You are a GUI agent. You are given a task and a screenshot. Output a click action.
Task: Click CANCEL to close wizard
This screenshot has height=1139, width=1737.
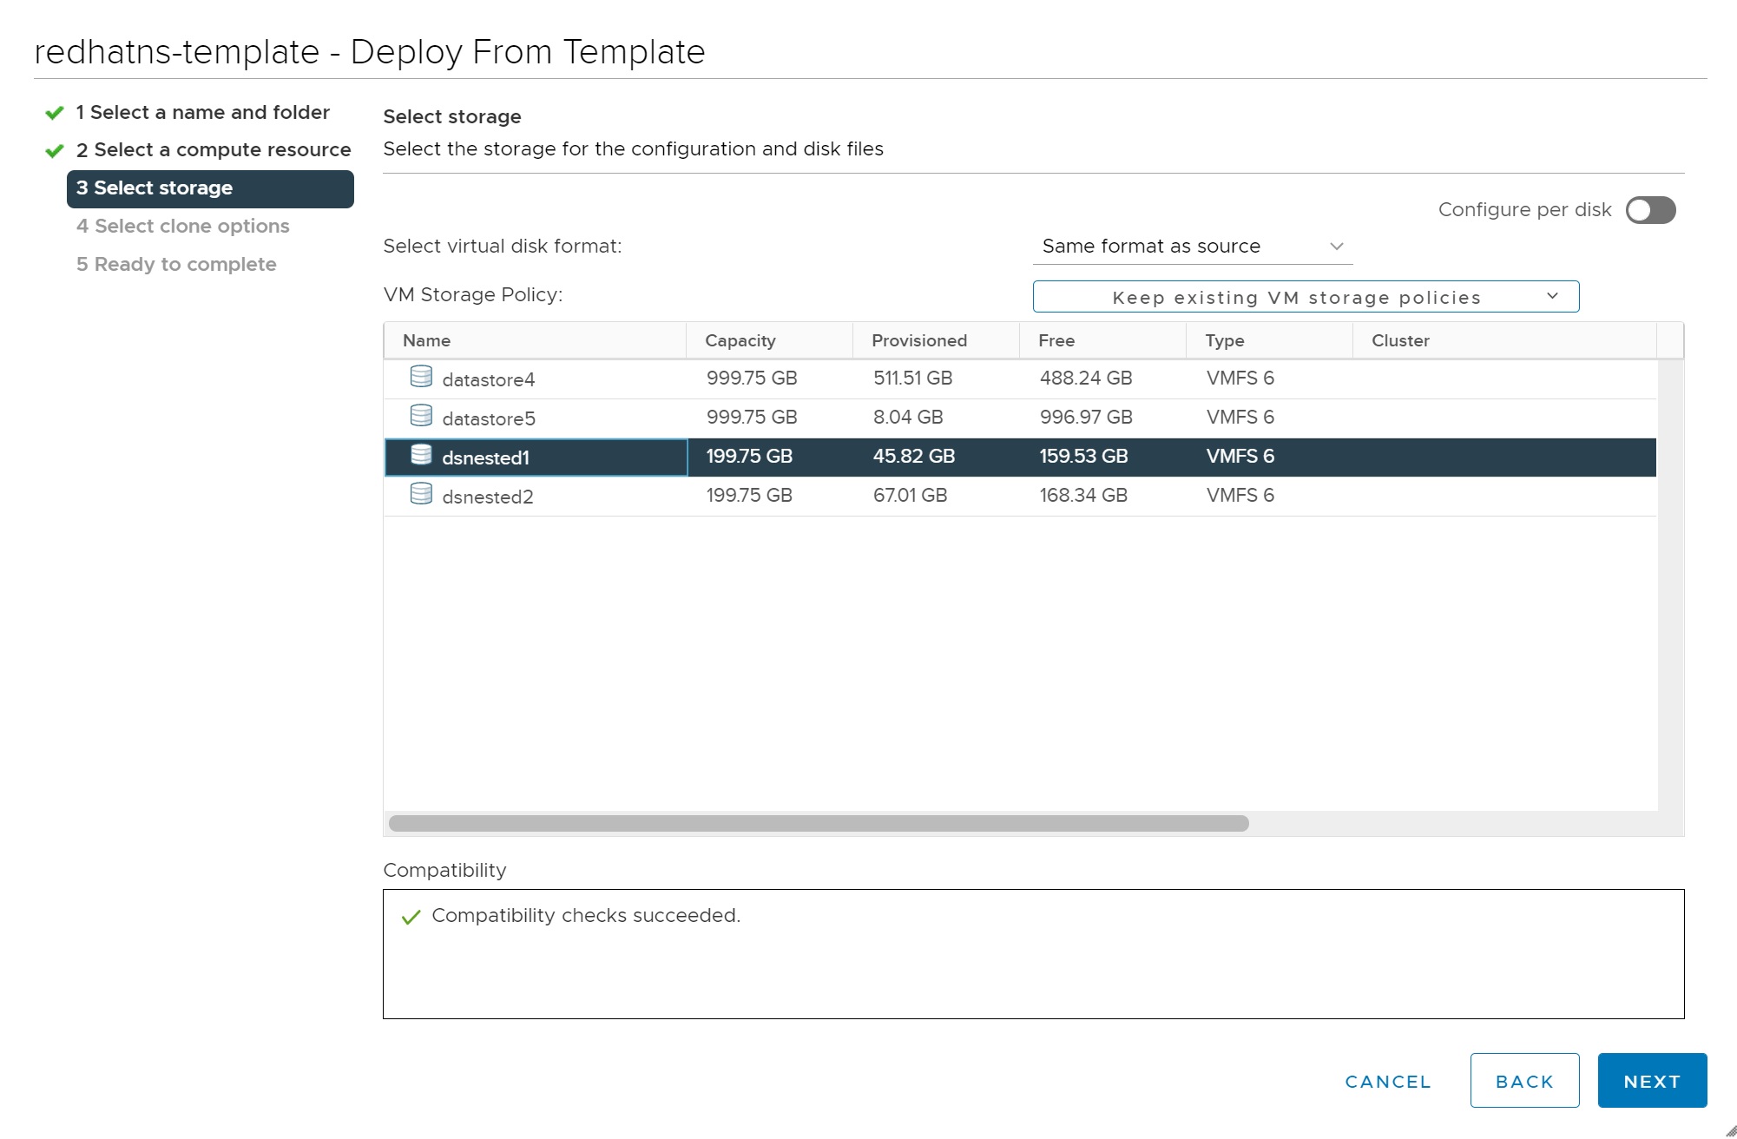coord(1387,1082)
